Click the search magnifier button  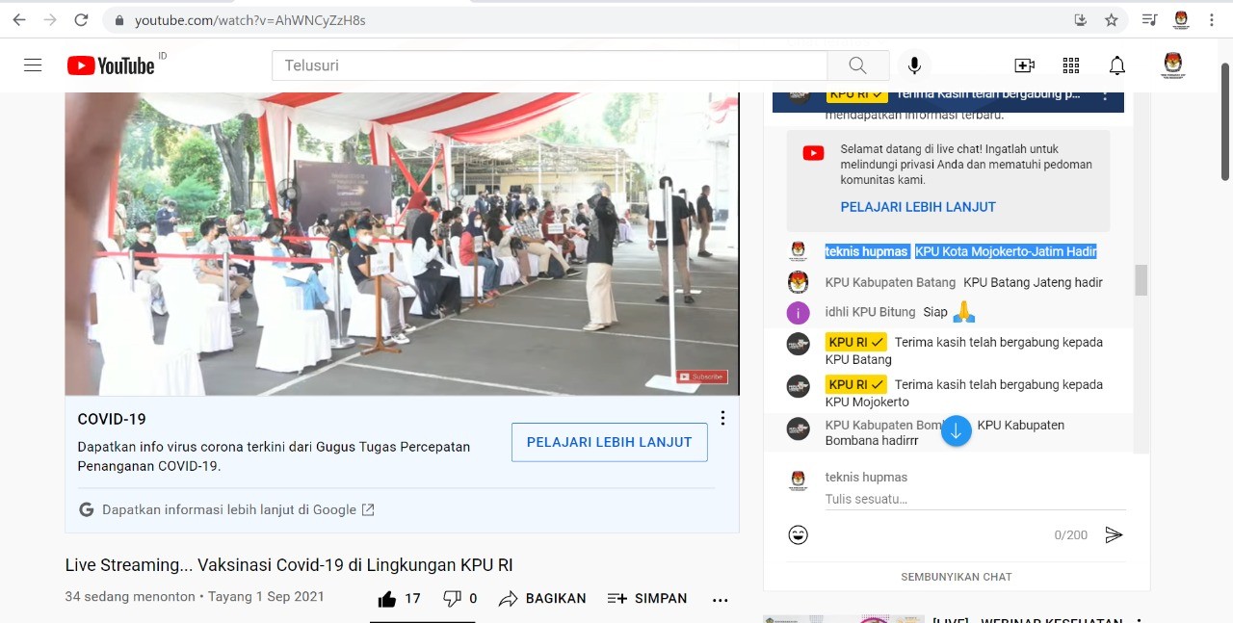tap(857, 65)
